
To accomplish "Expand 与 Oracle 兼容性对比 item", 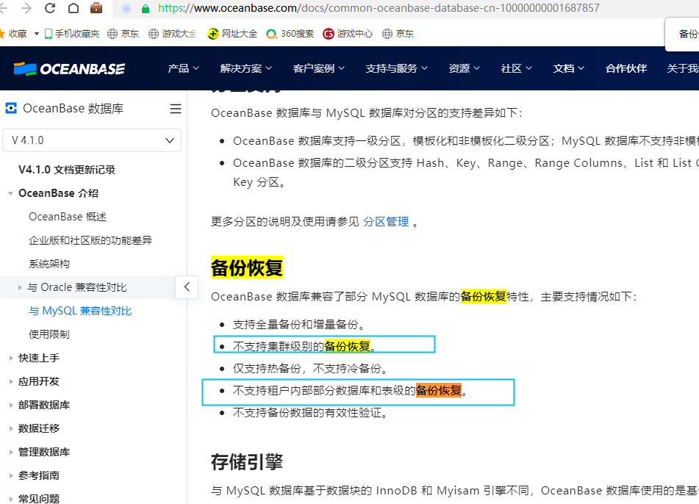I will pos(20,288).
